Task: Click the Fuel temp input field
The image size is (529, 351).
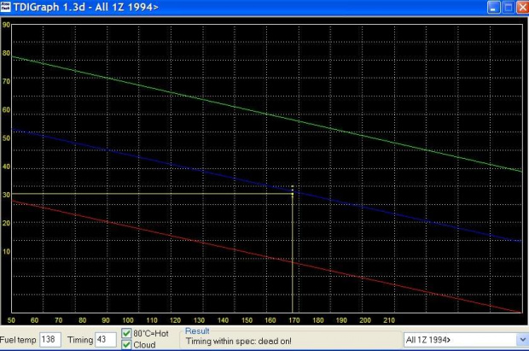Action: pyautogui.click(x=50, y=340)
